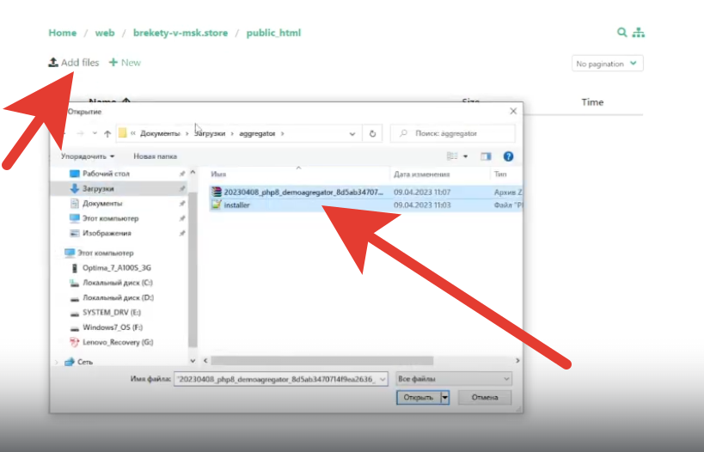Image resolution: width=704 pixels, height=452 pixels.
Task: Click the up-one-level arrow icon
Action: click(107, 134)
